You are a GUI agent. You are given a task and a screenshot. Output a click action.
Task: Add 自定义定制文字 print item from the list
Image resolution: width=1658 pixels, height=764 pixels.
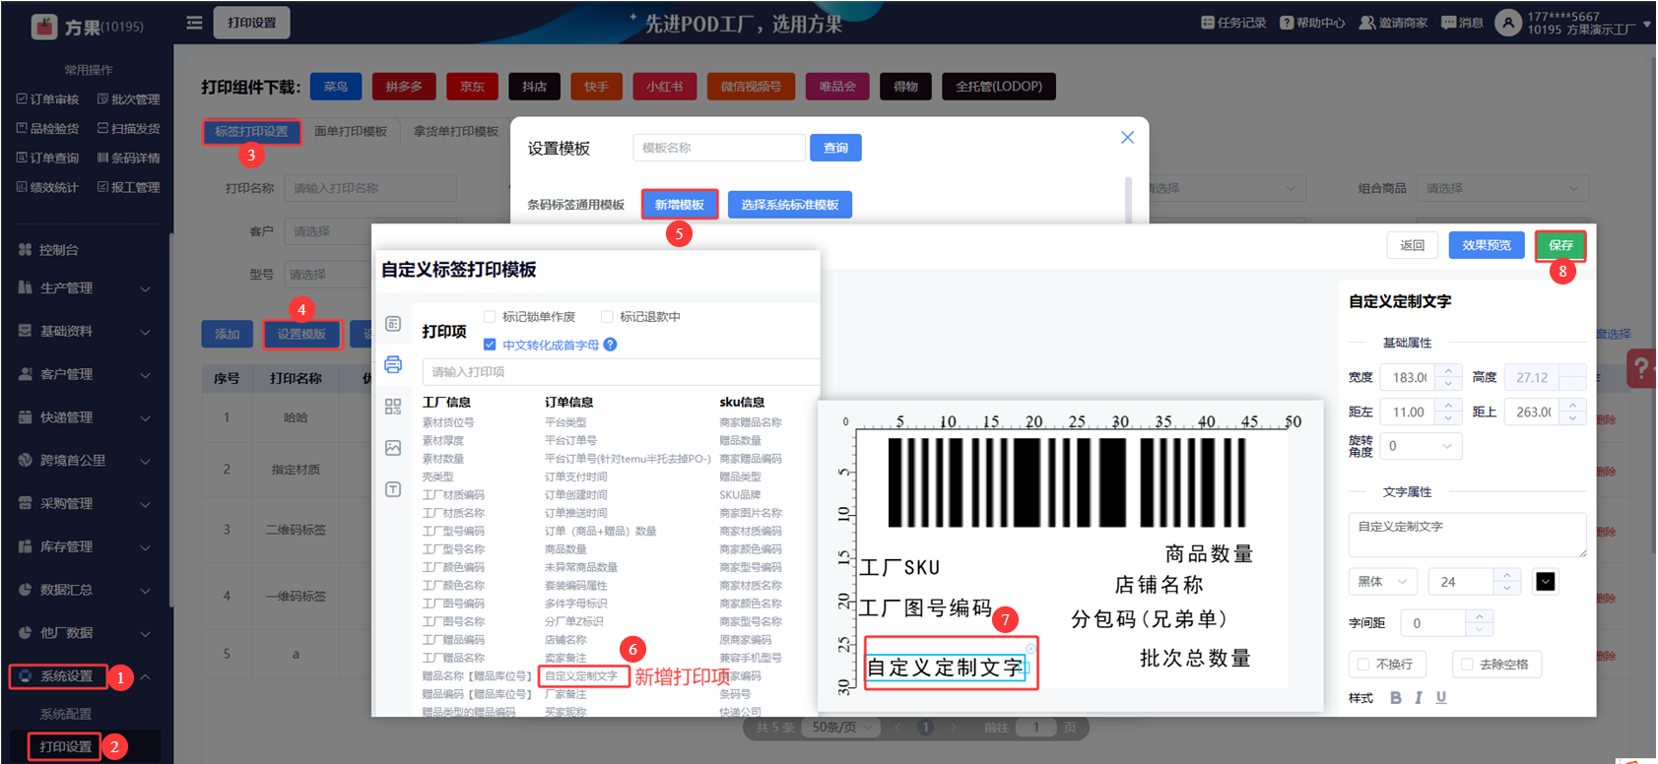581,676
